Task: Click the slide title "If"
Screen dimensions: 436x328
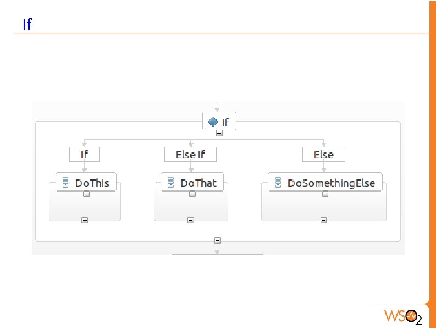Action: tap(27, 25)
